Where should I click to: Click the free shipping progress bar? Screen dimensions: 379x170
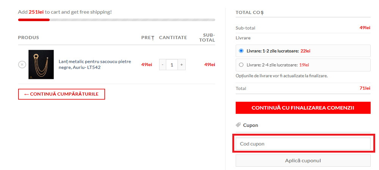pyautogui.click(x=116, y=20)
